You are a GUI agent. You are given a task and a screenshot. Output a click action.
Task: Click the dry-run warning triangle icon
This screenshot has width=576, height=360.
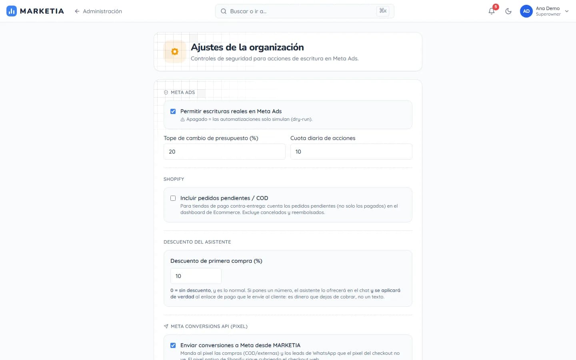[x=182, y=119]
